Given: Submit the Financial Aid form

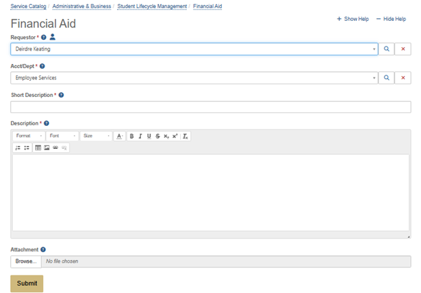Looking at the screenshot, I should click(x=27, y=284).
